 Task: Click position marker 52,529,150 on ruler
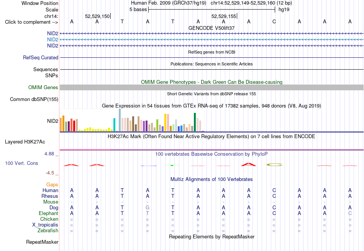[x=97, y=16]
